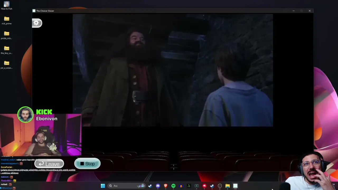Viewport: 338px width, 190px height.
Task: Click the Leave button
Action: click(49, 164)
